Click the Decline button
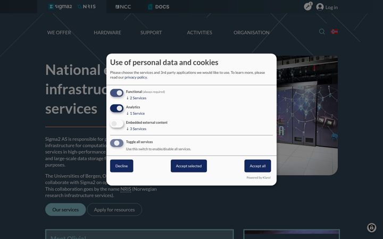Image resolution: width=383 pixels, height=239 pixels. point(122,166)
